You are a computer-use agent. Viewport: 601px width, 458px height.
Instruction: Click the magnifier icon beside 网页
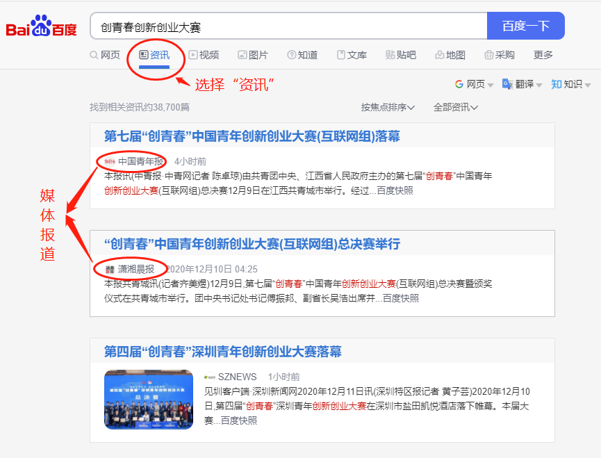point(94,55)
